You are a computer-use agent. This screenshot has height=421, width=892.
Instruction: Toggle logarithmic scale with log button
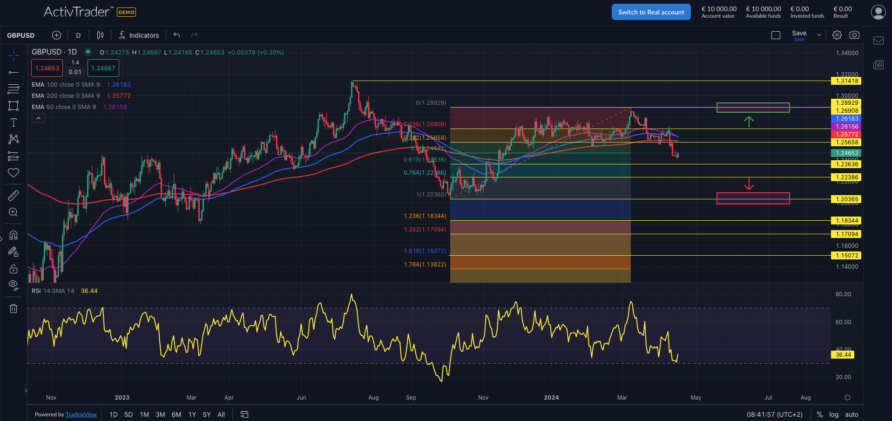pyautogui.click(x=834, y=414)
